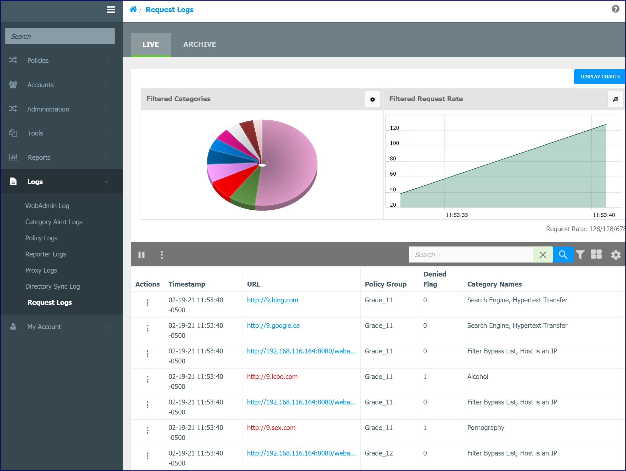Open Proxy Logs in sidebar
Screen dimensions: 626x471
[41, 270]
